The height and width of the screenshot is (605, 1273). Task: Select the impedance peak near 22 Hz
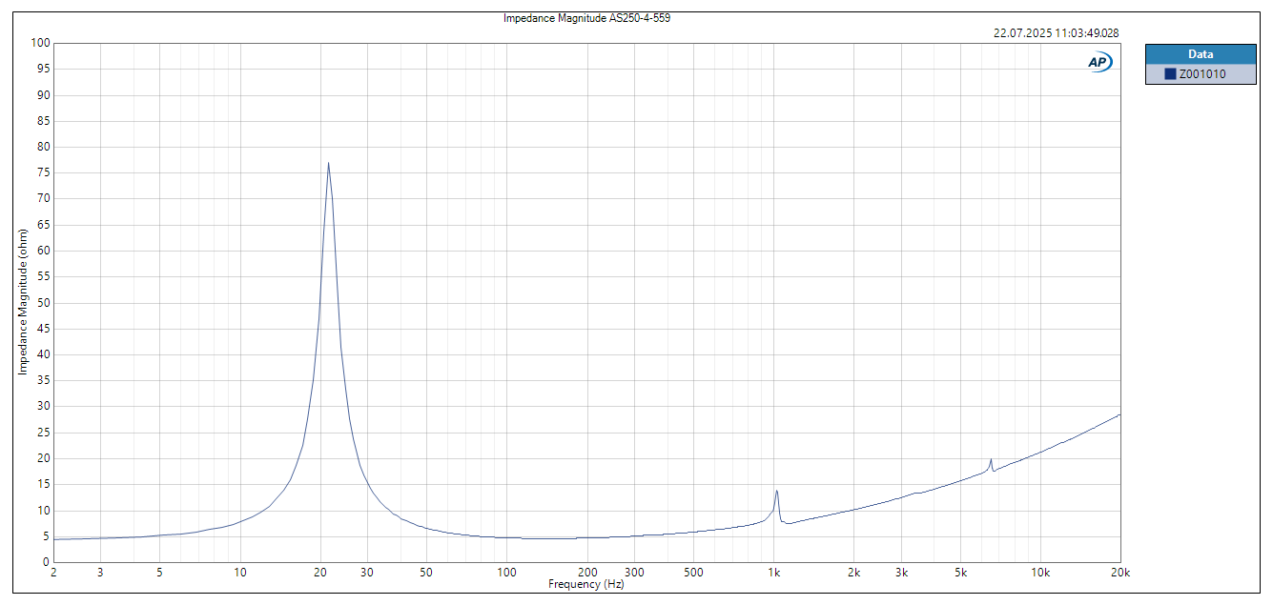point(329,164)
